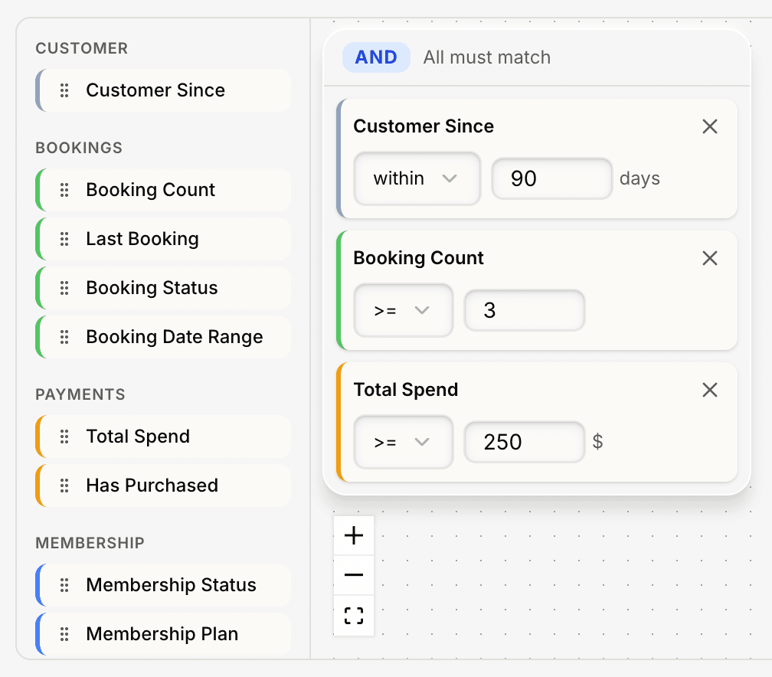This screenshot has width=772, height=677.
Task: Delete the Total Spend condition card
Action: coord(710,390)
